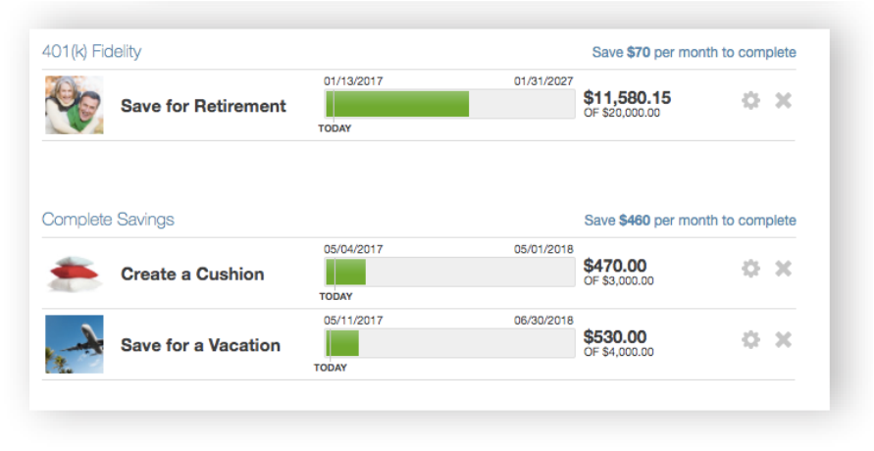Viewport: 874px width, 451px height.
Task: Open the Complete Savings account heading
Action: (108, 220)
